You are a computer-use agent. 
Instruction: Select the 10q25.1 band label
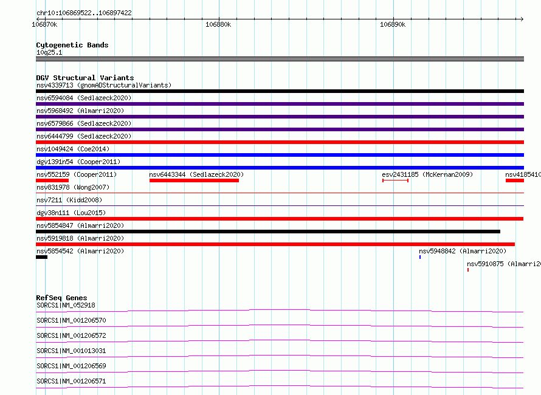coord(49,52)
